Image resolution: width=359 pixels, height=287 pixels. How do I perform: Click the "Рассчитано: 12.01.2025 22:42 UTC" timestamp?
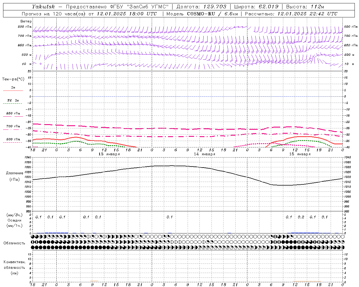tap(291, 14)
